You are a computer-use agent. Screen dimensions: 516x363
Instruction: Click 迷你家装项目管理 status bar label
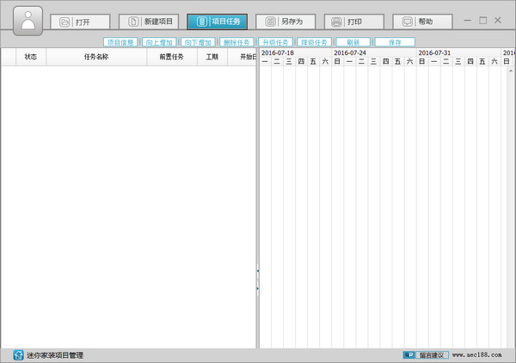click(55, 355)
